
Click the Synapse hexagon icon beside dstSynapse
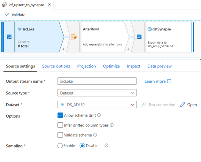(150, 29)
